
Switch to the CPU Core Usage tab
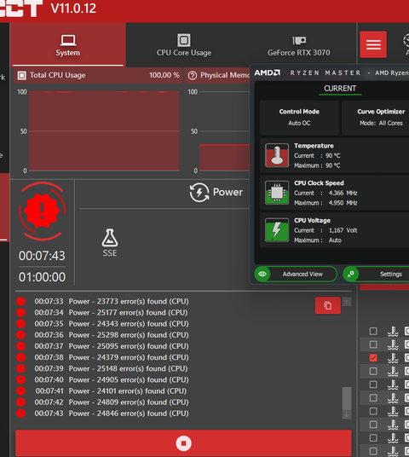[184, 45]
